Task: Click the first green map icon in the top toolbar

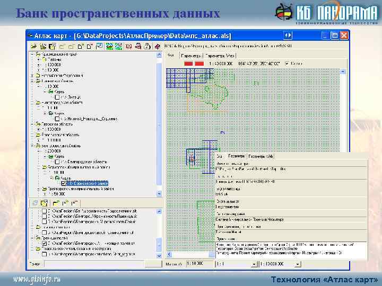Action: 109,46
